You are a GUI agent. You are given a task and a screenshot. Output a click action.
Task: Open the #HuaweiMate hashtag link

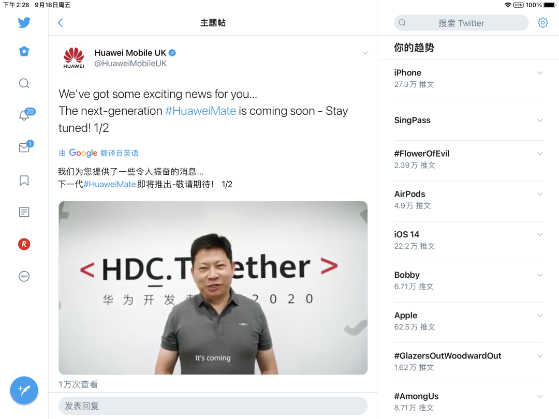(x=200, y=111)
